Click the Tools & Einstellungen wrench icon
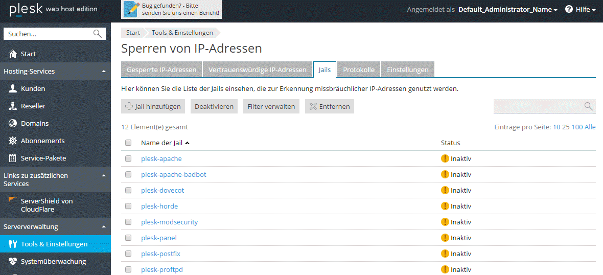This screenshot has height=275, width=603. (x=13, y=244)
